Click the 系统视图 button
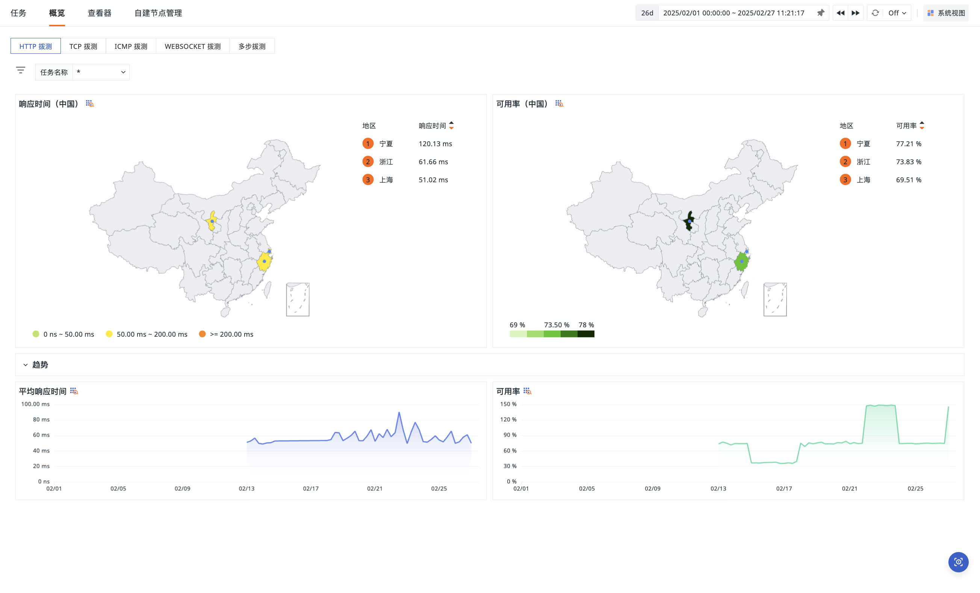The height and width of the screenshot is (593, 980). pos(946,13)
